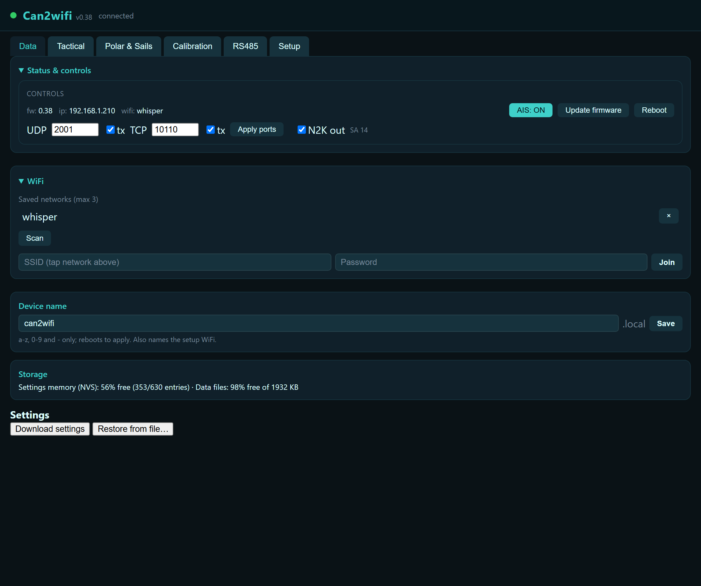Click Update firmware button
This screenshot has height=586, width=701.
pyautogui.click(x=593, y=110)
